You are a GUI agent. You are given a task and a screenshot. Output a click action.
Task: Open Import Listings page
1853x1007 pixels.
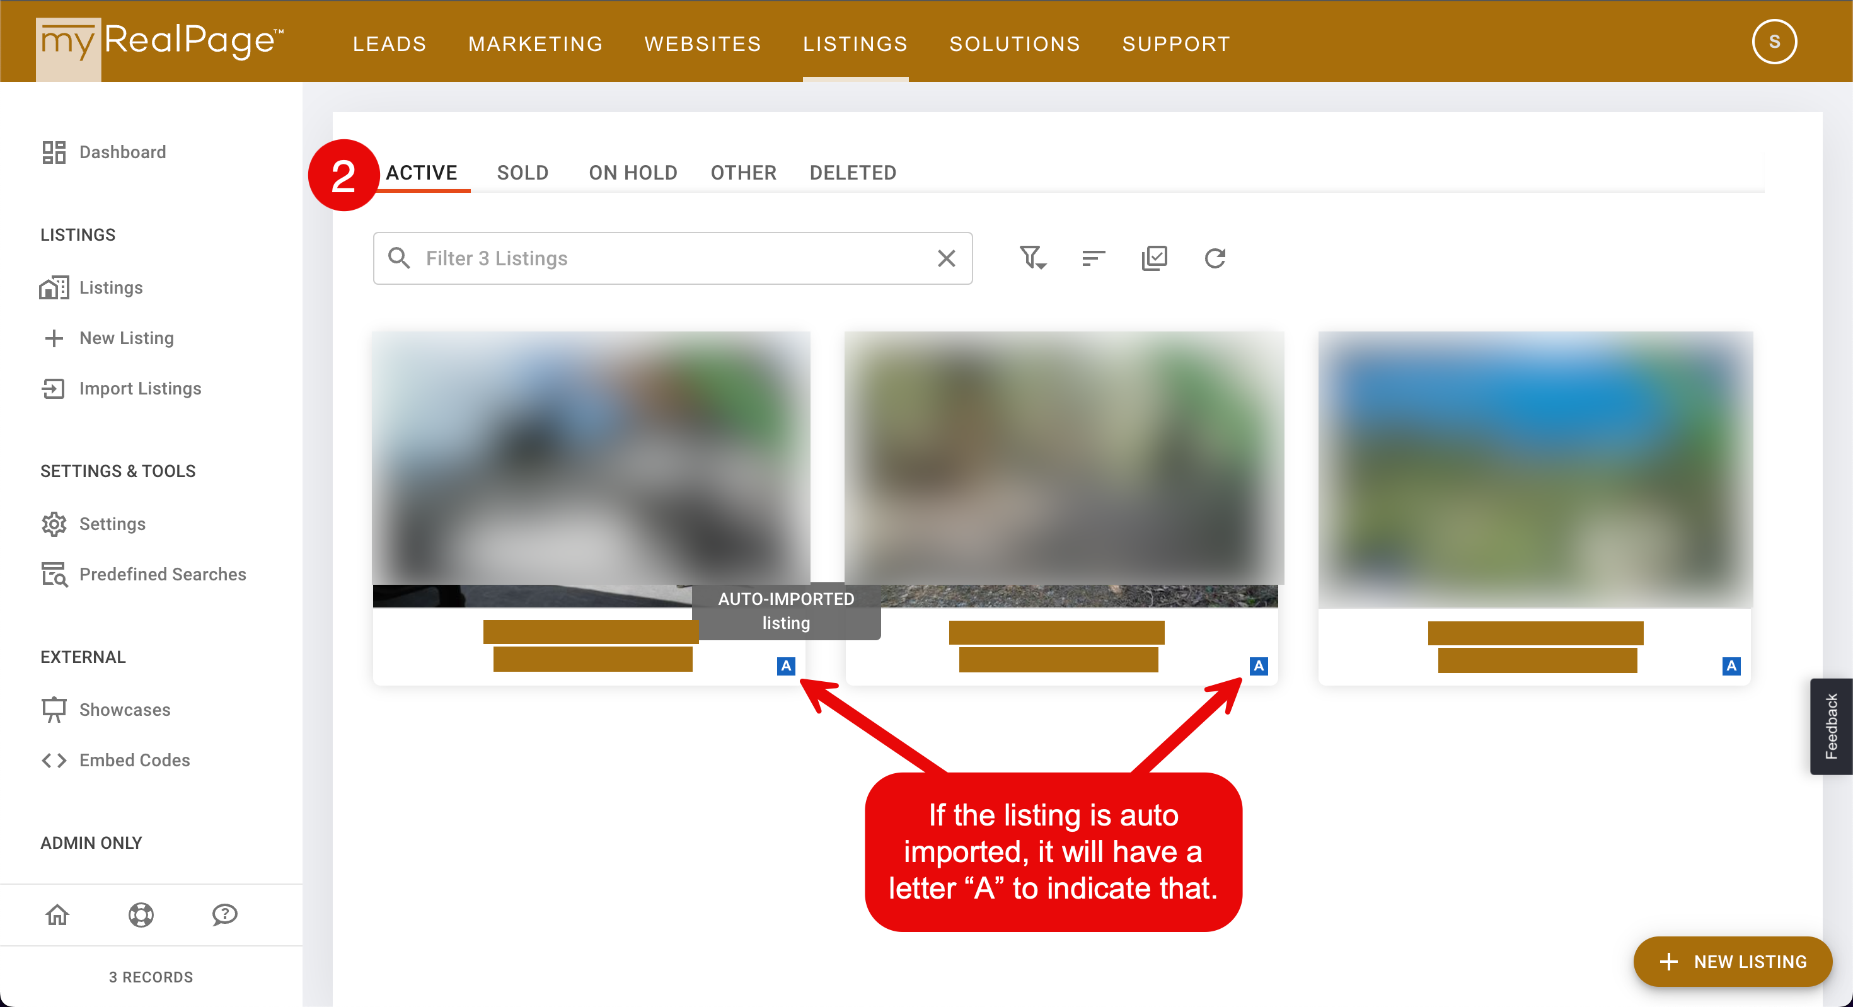(x=141, y=388)
